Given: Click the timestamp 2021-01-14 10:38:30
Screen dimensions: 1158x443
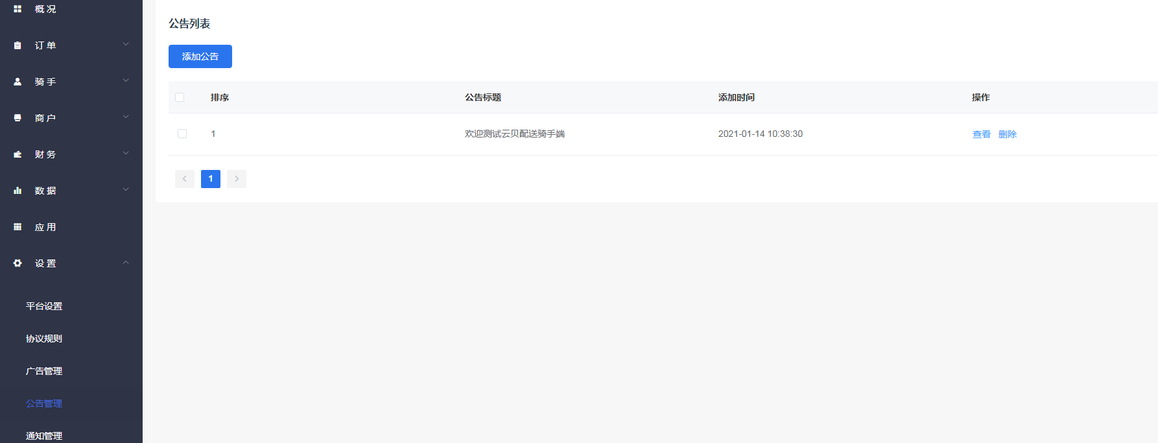Looking at the screenshot, I should click(x=761, y=134).
